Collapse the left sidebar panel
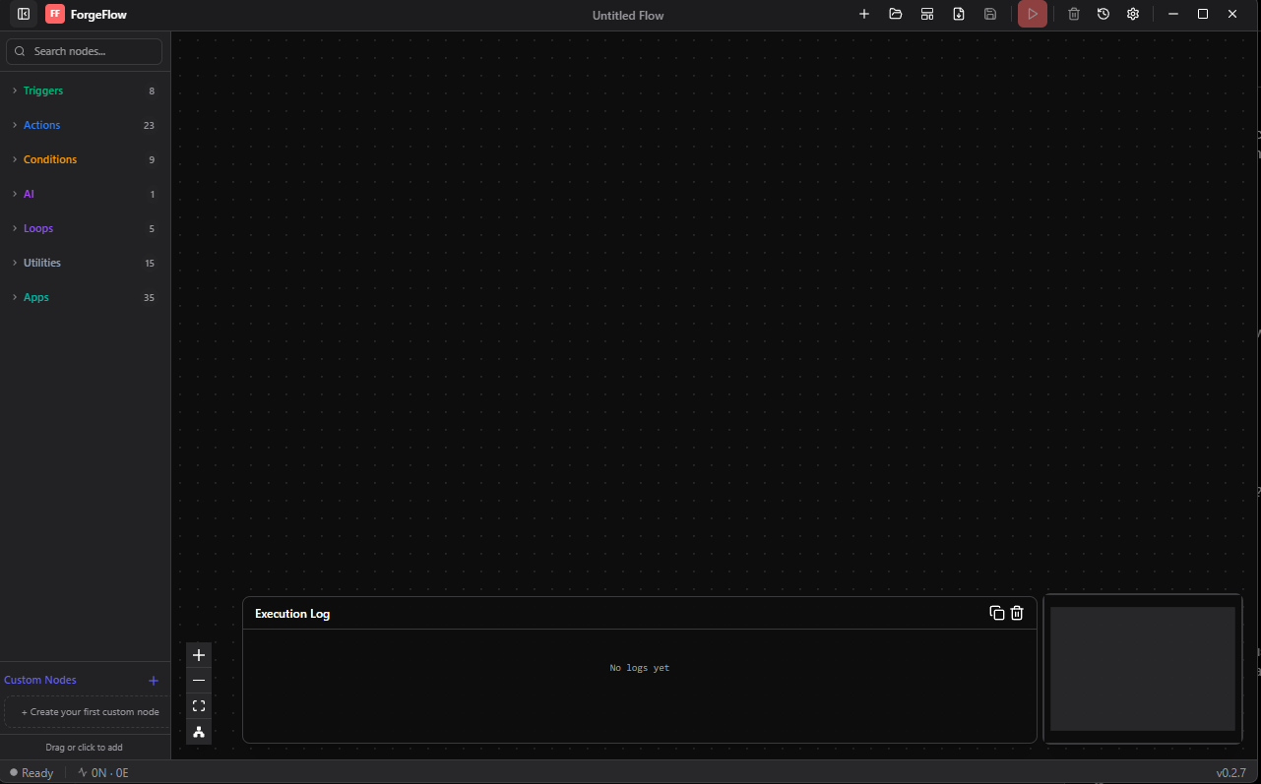The height and width of the screenshot is (784, 1261). click(22, 14)
